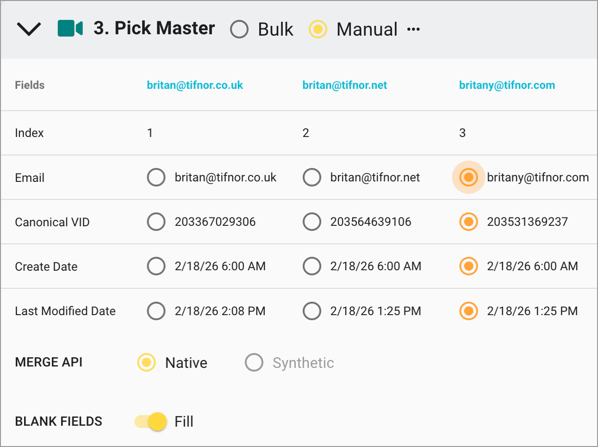The width and height of the screenshot is (598, 447).
Task: Choose britan@tifnor.co.uk as master email
Action: (x=156, y=177)
